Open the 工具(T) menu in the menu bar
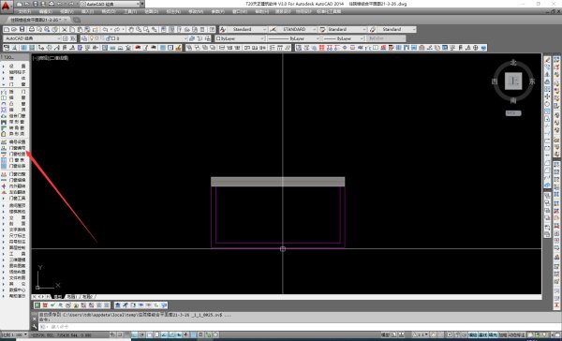This screenshot has height=341, width=562. [130, 11]
